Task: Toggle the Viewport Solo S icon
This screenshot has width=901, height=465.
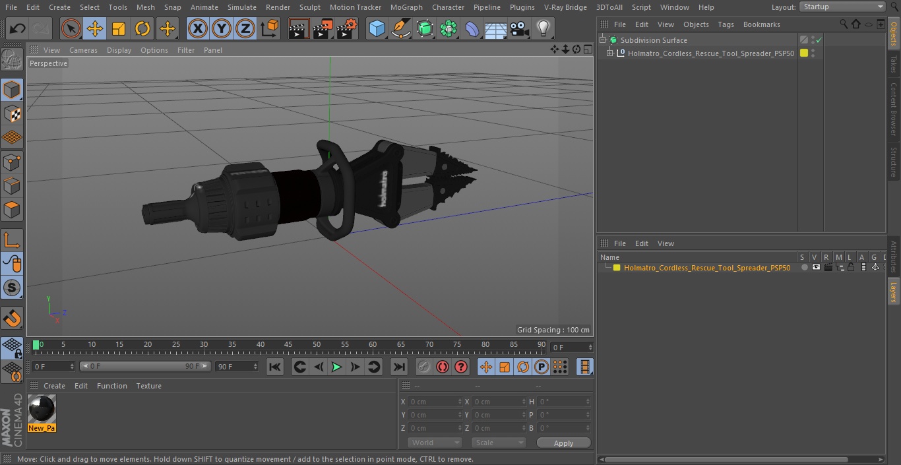Action: pyautogui.click(x=12, y=288)
